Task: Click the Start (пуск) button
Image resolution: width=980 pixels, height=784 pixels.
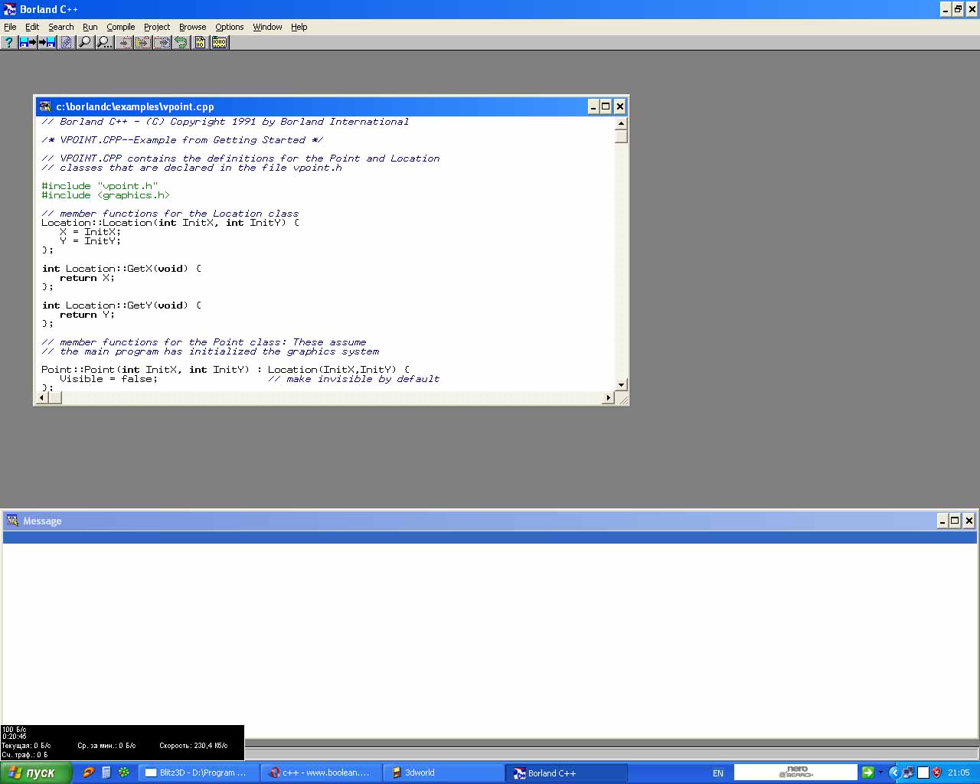Action: click(35, 773)
